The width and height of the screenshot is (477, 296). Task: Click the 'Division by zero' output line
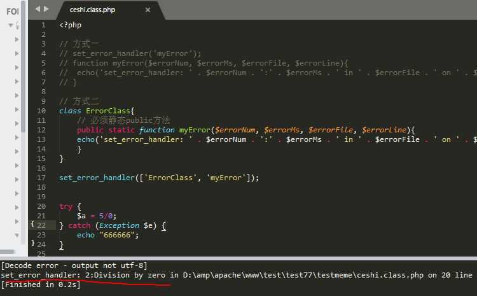(237, 275)
